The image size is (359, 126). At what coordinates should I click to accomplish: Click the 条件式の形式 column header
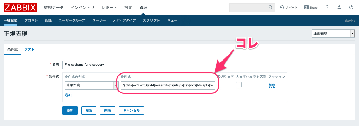tap(75, 77)
